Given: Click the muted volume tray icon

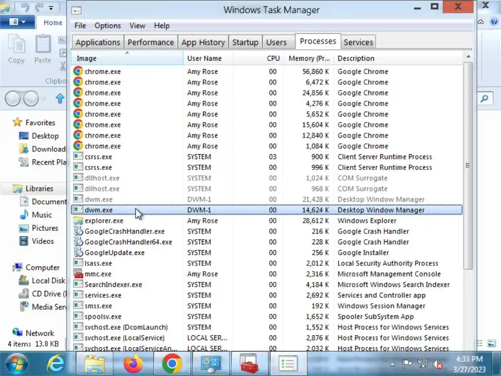Looking at the screenshot, I should point(437,364).
